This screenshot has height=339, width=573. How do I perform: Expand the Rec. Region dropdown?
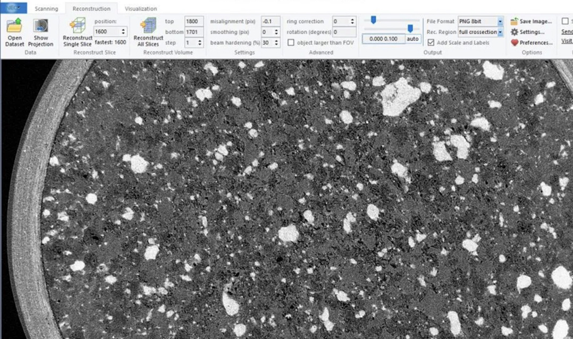[x=500, y=32]
